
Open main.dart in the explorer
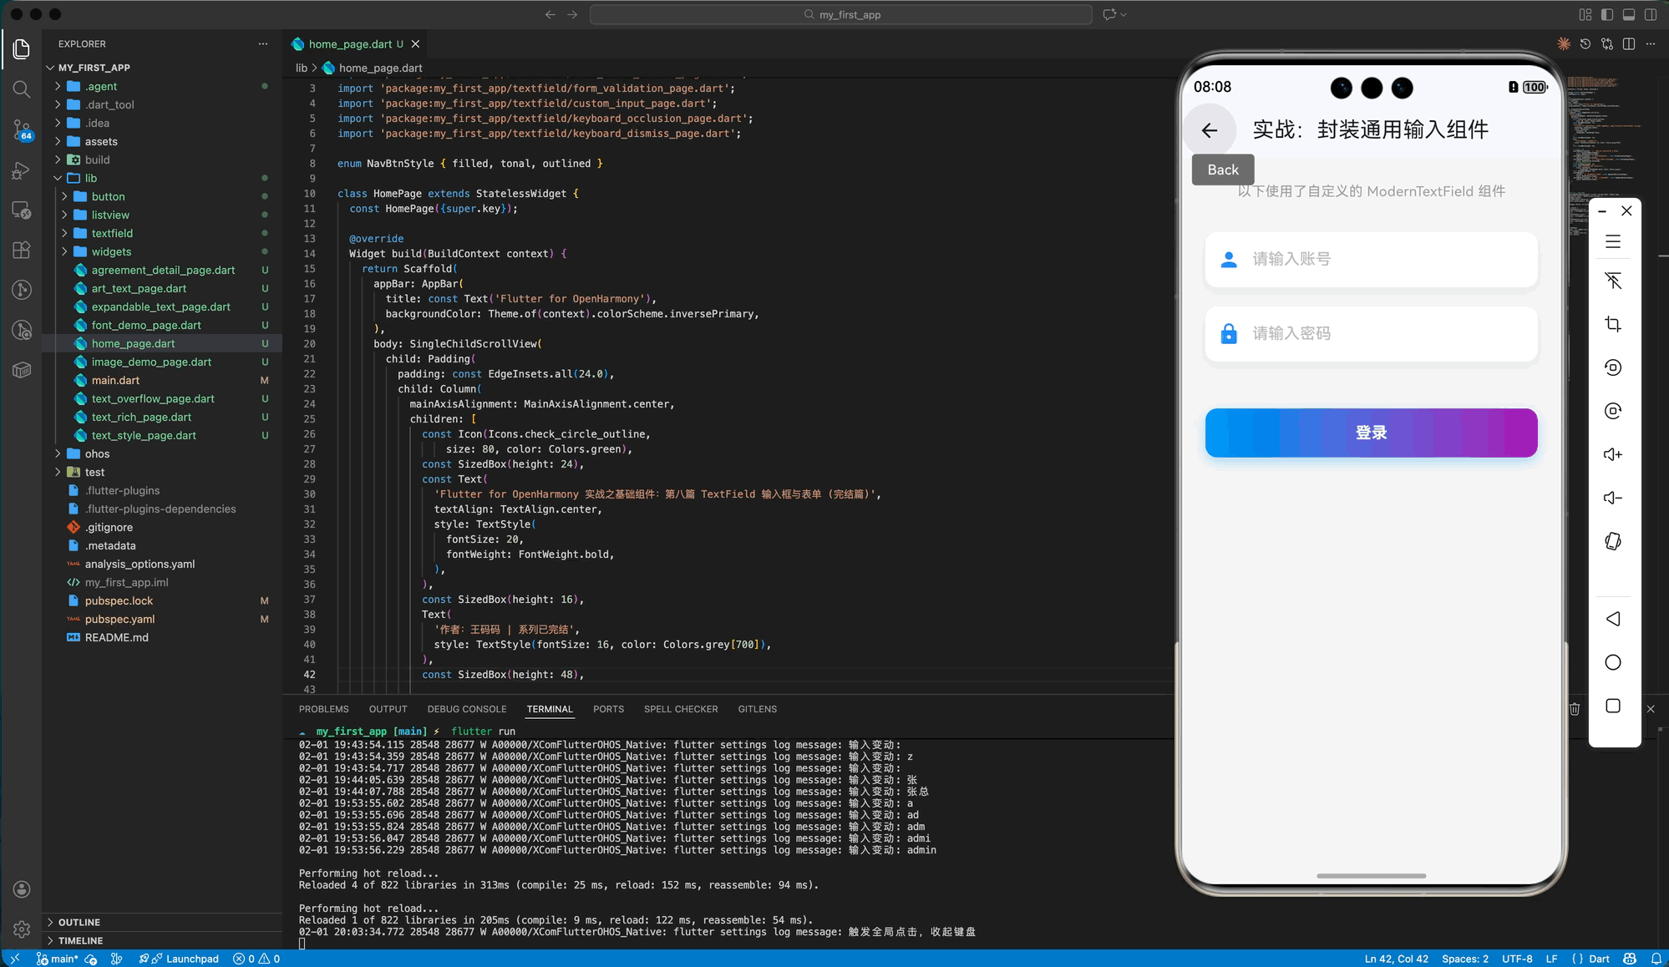coord(115,380)
